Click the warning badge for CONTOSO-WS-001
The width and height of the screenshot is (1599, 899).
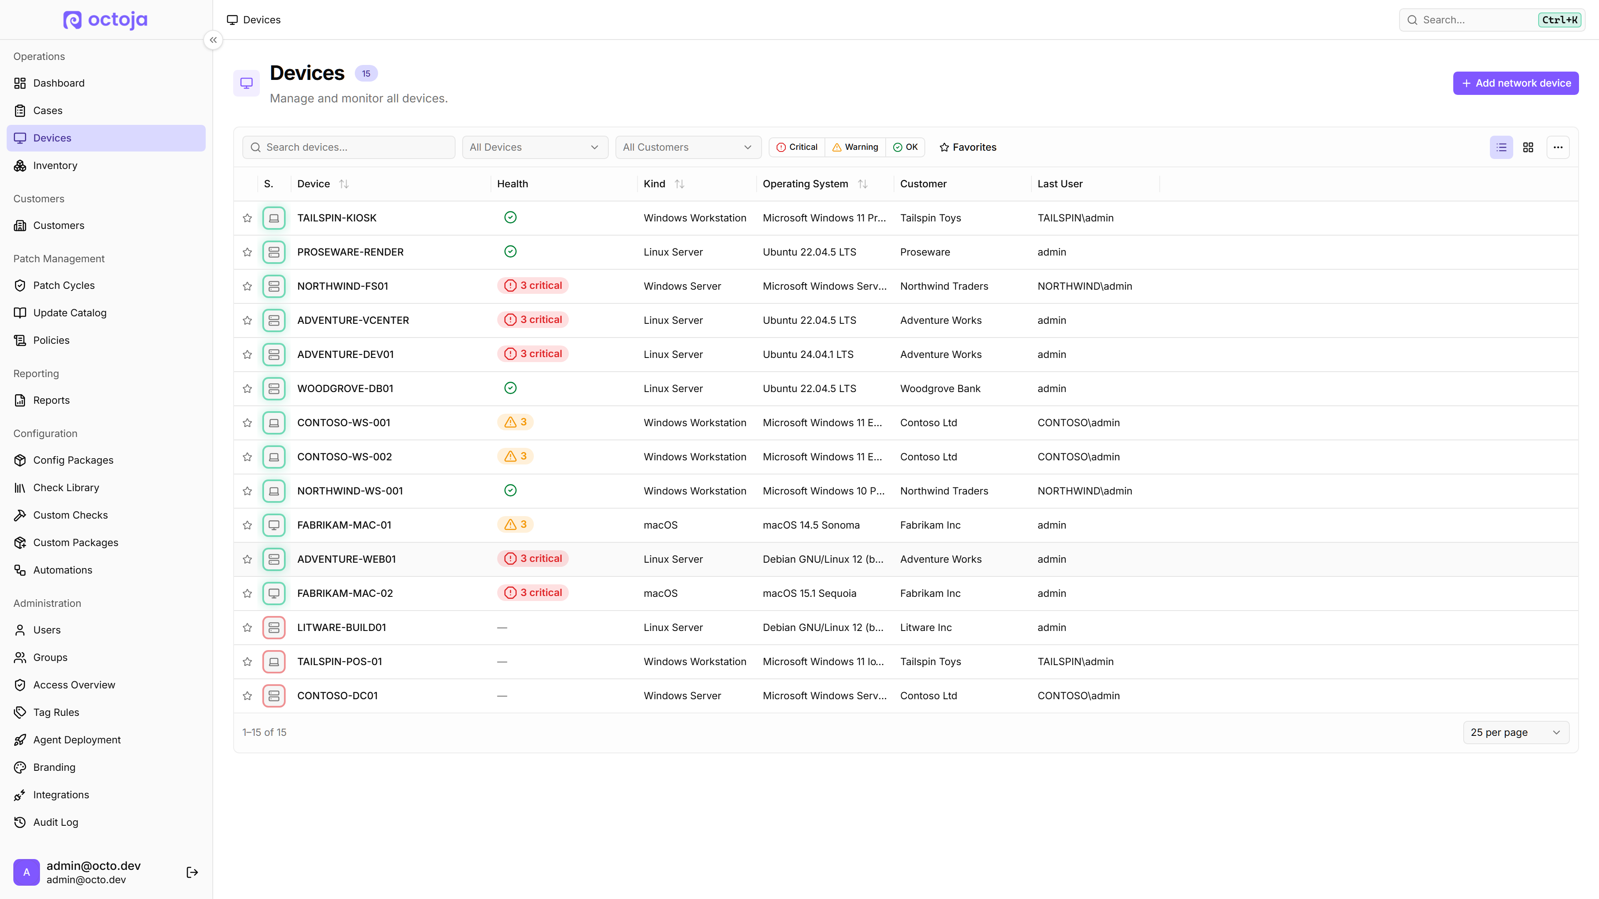coord(515,422)
